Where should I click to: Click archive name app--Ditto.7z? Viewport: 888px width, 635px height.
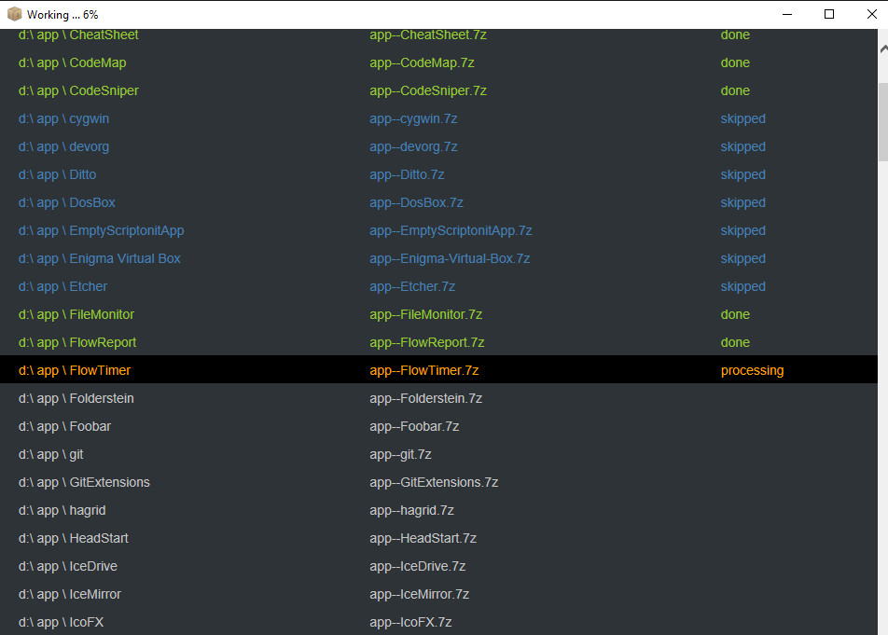click(407, 175)
